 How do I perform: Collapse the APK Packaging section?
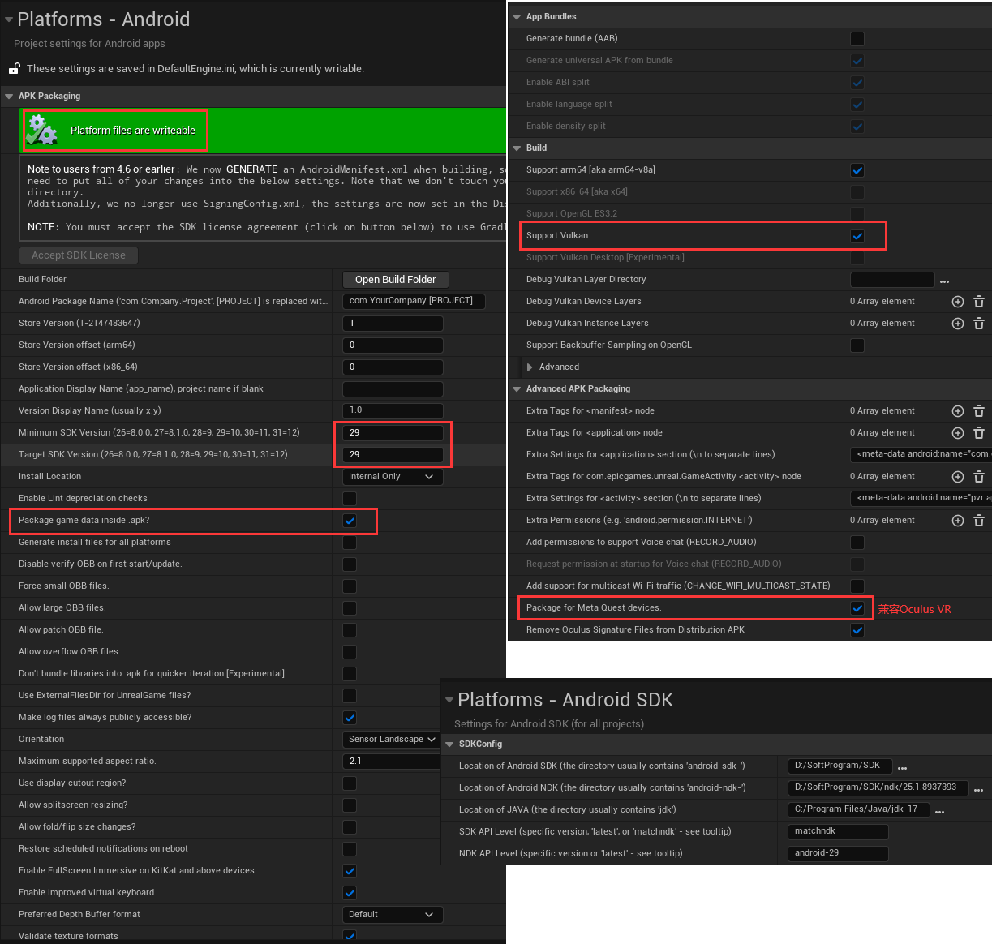(10, 97)
